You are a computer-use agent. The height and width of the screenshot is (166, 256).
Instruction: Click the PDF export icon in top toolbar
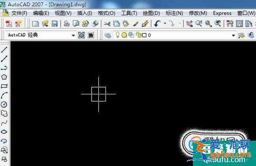click(x=9, y=24)
